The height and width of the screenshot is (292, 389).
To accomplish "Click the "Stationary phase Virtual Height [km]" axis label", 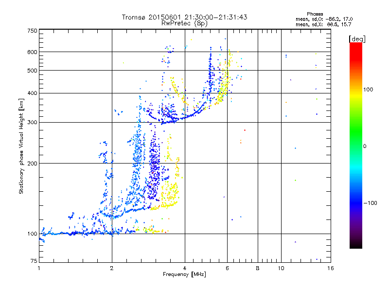I will pyautogui.click(x=21, y=146).
